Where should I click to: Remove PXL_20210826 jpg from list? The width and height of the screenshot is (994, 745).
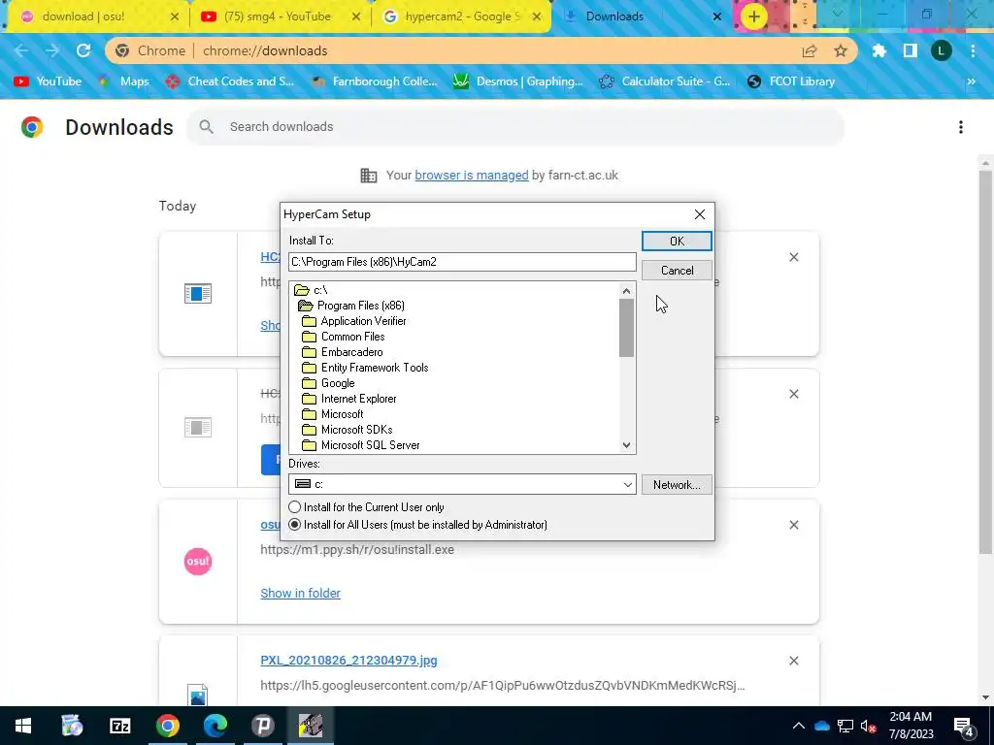[794, 661]
